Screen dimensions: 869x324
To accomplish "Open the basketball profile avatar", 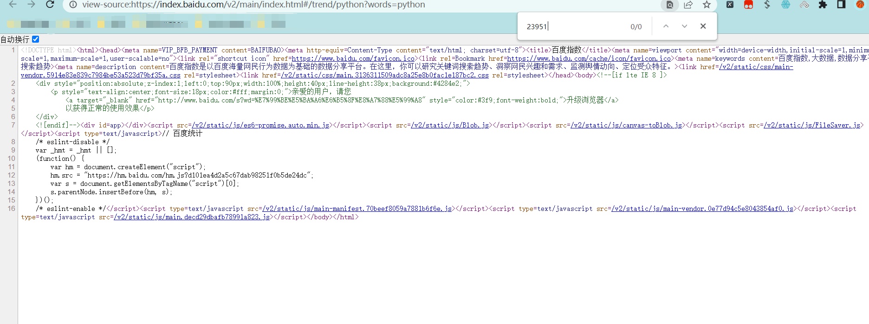I will (860, 4).
